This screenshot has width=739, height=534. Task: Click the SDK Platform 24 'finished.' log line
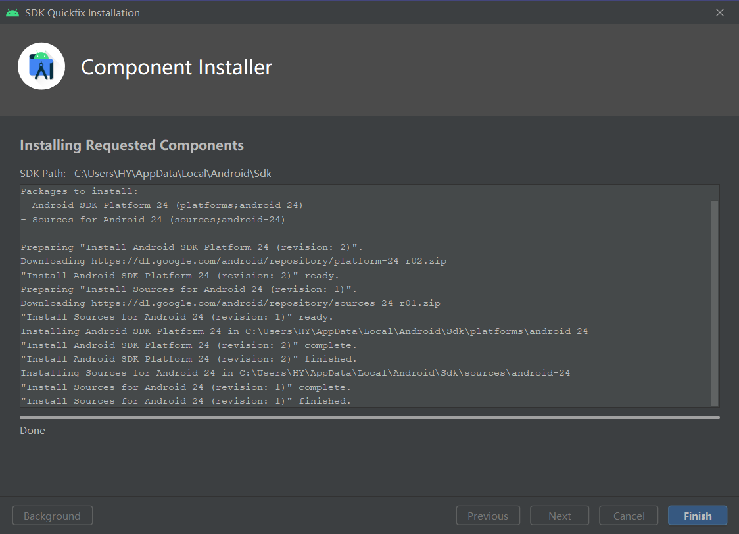[x=189, y=359]
